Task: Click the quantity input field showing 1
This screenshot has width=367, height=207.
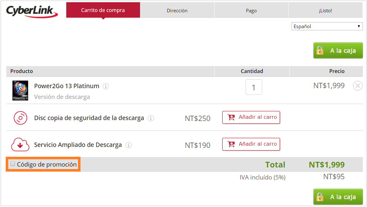Action: pos(254,87)
